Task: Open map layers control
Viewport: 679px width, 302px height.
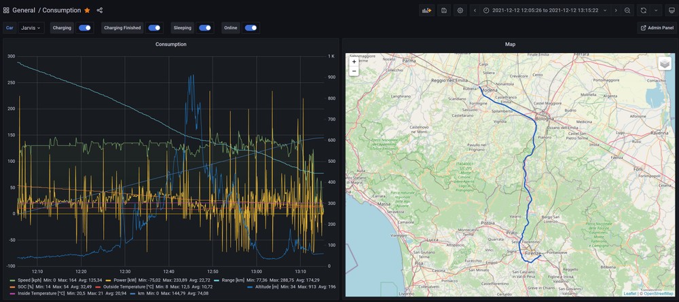Action: [665, 62]
